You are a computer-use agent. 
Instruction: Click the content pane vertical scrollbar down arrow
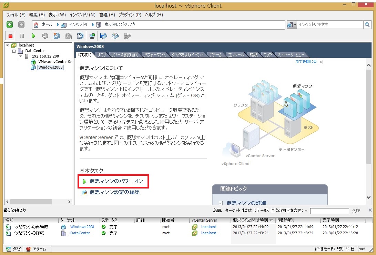click(x=369, y=197)
